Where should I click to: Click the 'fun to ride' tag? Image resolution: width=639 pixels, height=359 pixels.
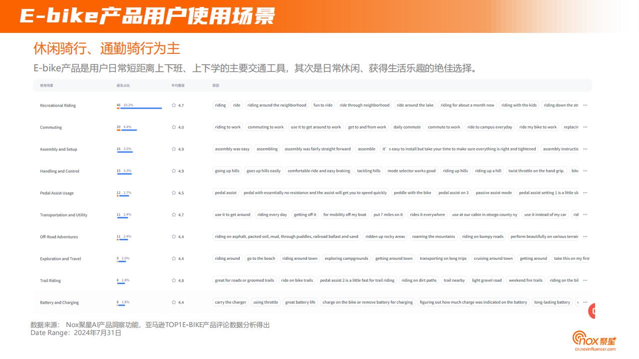323,105
